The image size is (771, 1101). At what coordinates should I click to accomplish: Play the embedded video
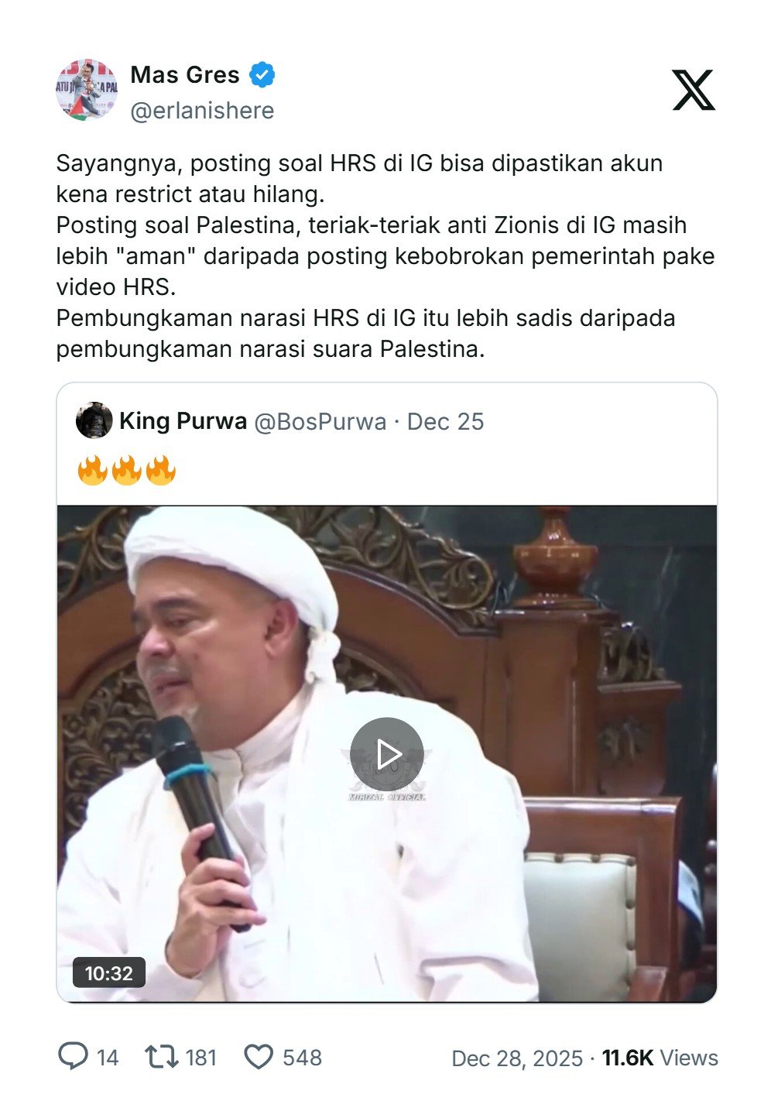[386, 754]
